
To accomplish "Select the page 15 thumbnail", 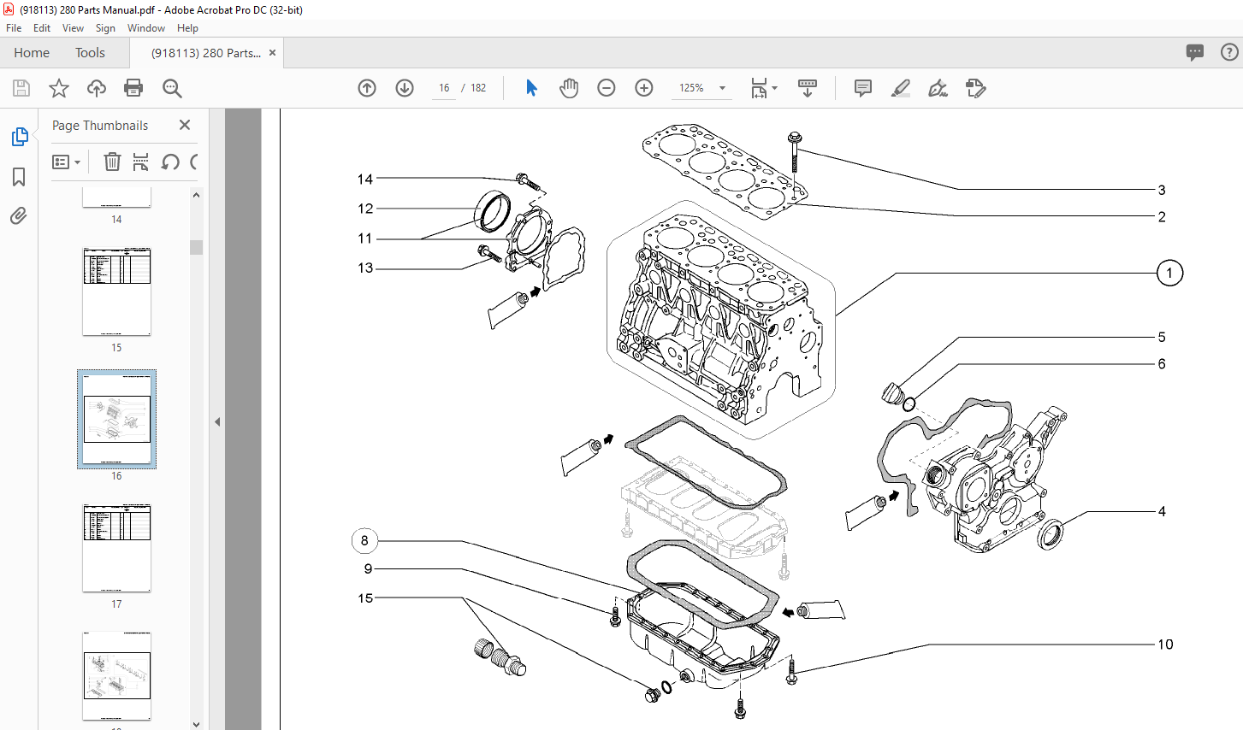I will [116, 291].
